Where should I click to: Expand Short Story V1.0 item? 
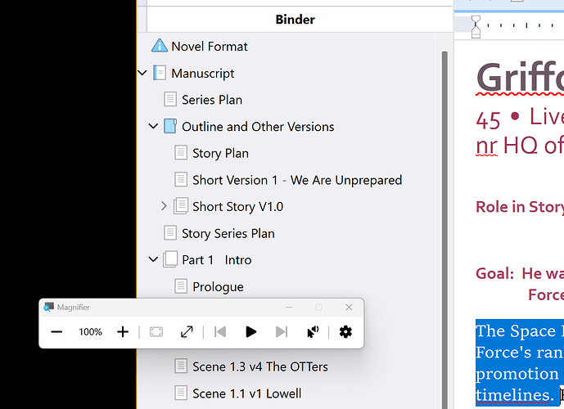click(164, 206)
